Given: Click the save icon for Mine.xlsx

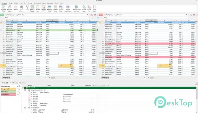Looking at the screenshot, I should point(191,15).
